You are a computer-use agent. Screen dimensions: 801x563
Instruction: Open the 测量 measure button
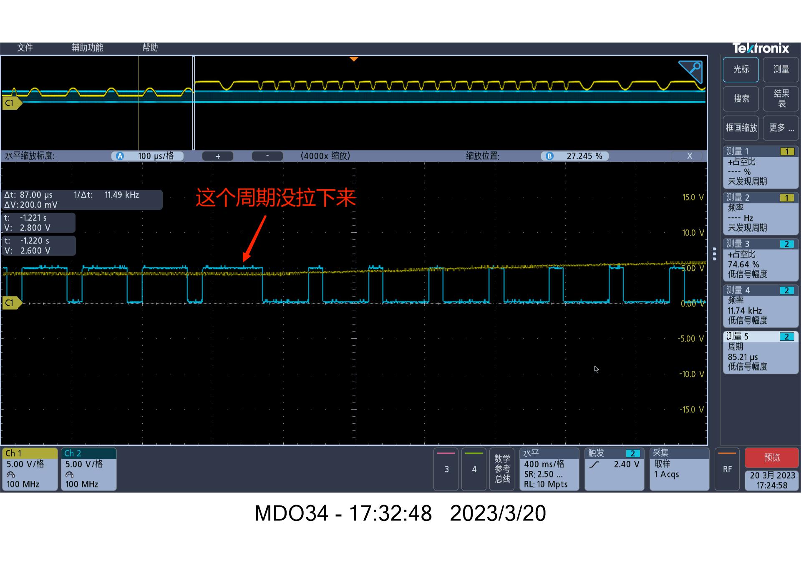(781, 70)
